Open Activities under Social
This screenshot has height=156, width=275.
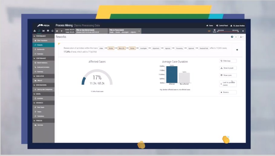click(44, 98)
